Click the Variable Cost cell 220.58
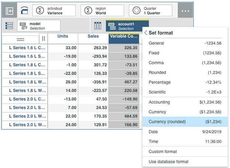This screenshot has width=230, height=168. click(x=124, y=91)
